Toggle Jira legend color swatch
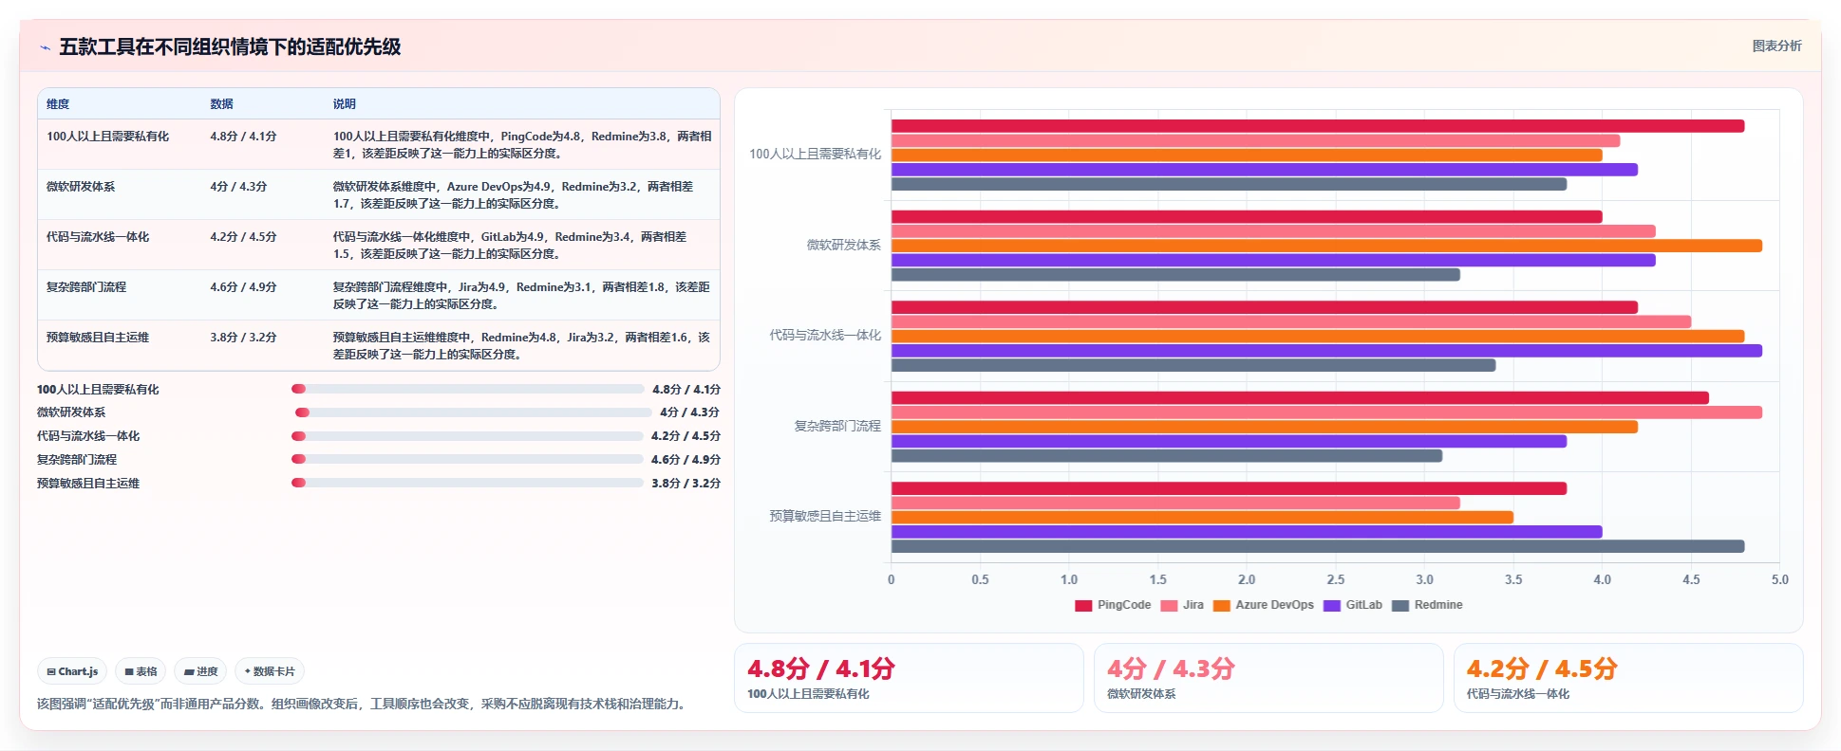Screen dimensions: 1841x751 [x=1169, y=606]
